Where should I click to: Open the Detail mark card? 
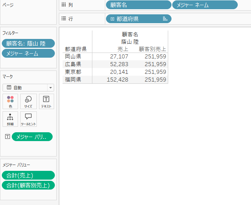pos(10,119)
